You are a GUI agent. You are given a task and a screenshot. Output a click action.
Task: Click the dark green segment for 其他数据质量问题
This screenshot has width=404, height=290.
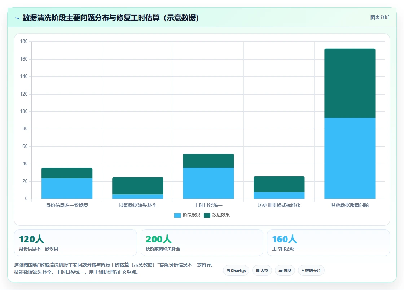350,83
